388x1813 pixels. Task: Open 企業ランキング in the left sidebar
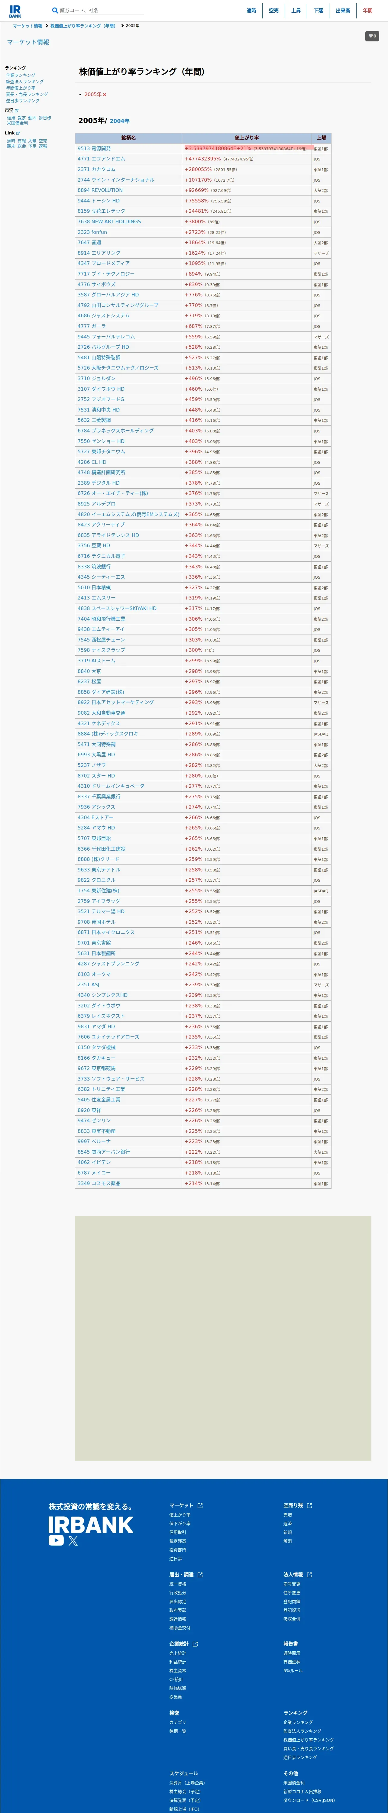[x=21, y=75]
